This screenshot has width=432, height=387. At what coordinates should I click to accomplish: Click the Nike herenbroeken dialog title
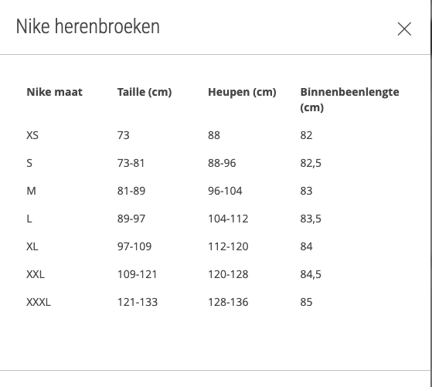click(x=88, y=26)
